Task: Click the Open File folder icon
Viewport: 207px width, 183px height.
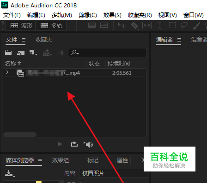Action: tap(8, 53)
